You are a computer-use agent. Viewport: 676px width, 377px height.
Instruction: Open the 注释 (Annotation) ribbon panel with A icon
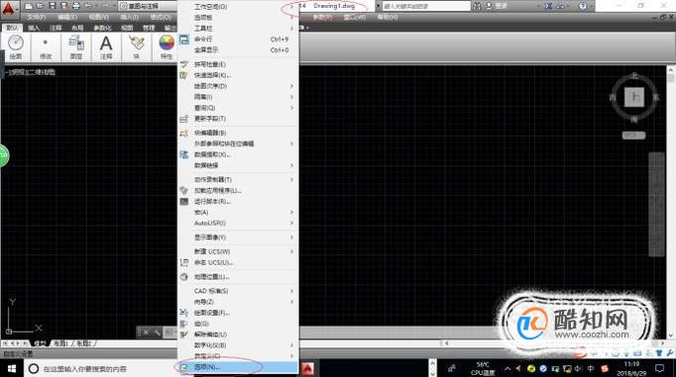point(106,47)
